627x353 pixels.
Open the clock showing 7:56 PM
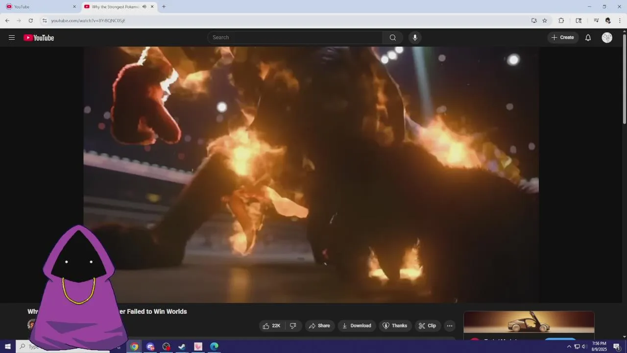(x=599, y=347)
